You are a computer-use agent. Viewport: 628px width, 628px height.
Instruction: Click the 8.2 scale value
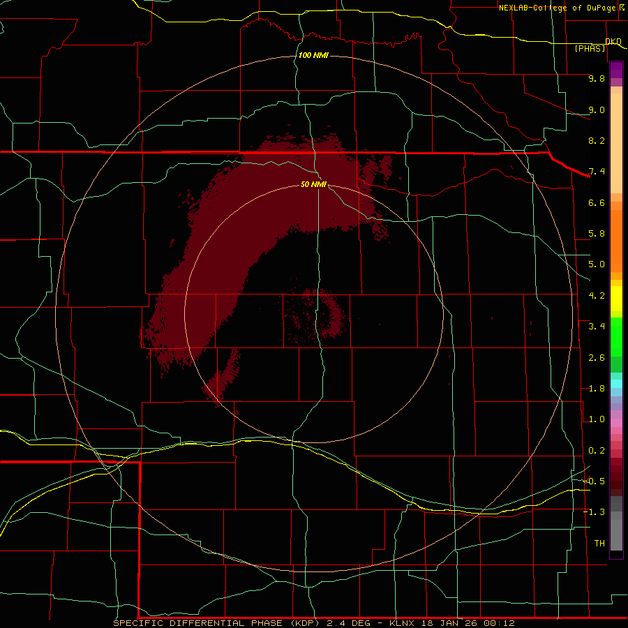(597, 140)
